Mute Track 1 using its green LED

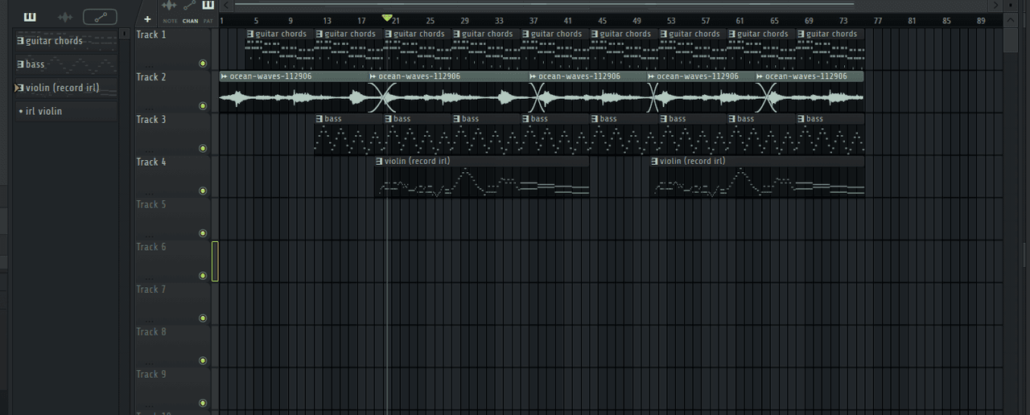203,64
